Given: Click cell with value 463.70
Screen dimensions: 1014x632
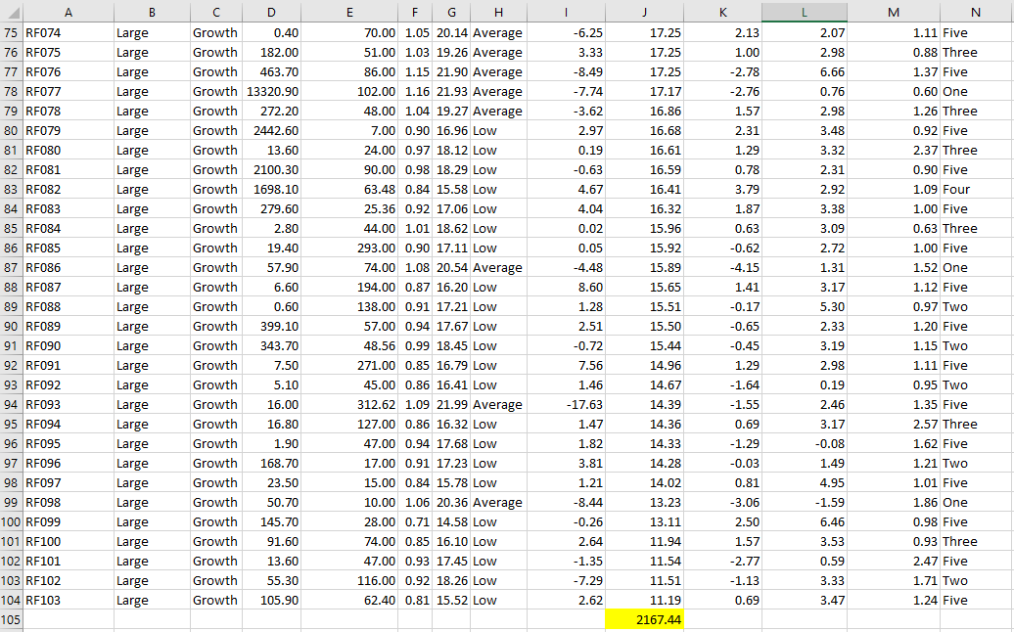Looking at the screenshot, I should (x=272, y=71).
